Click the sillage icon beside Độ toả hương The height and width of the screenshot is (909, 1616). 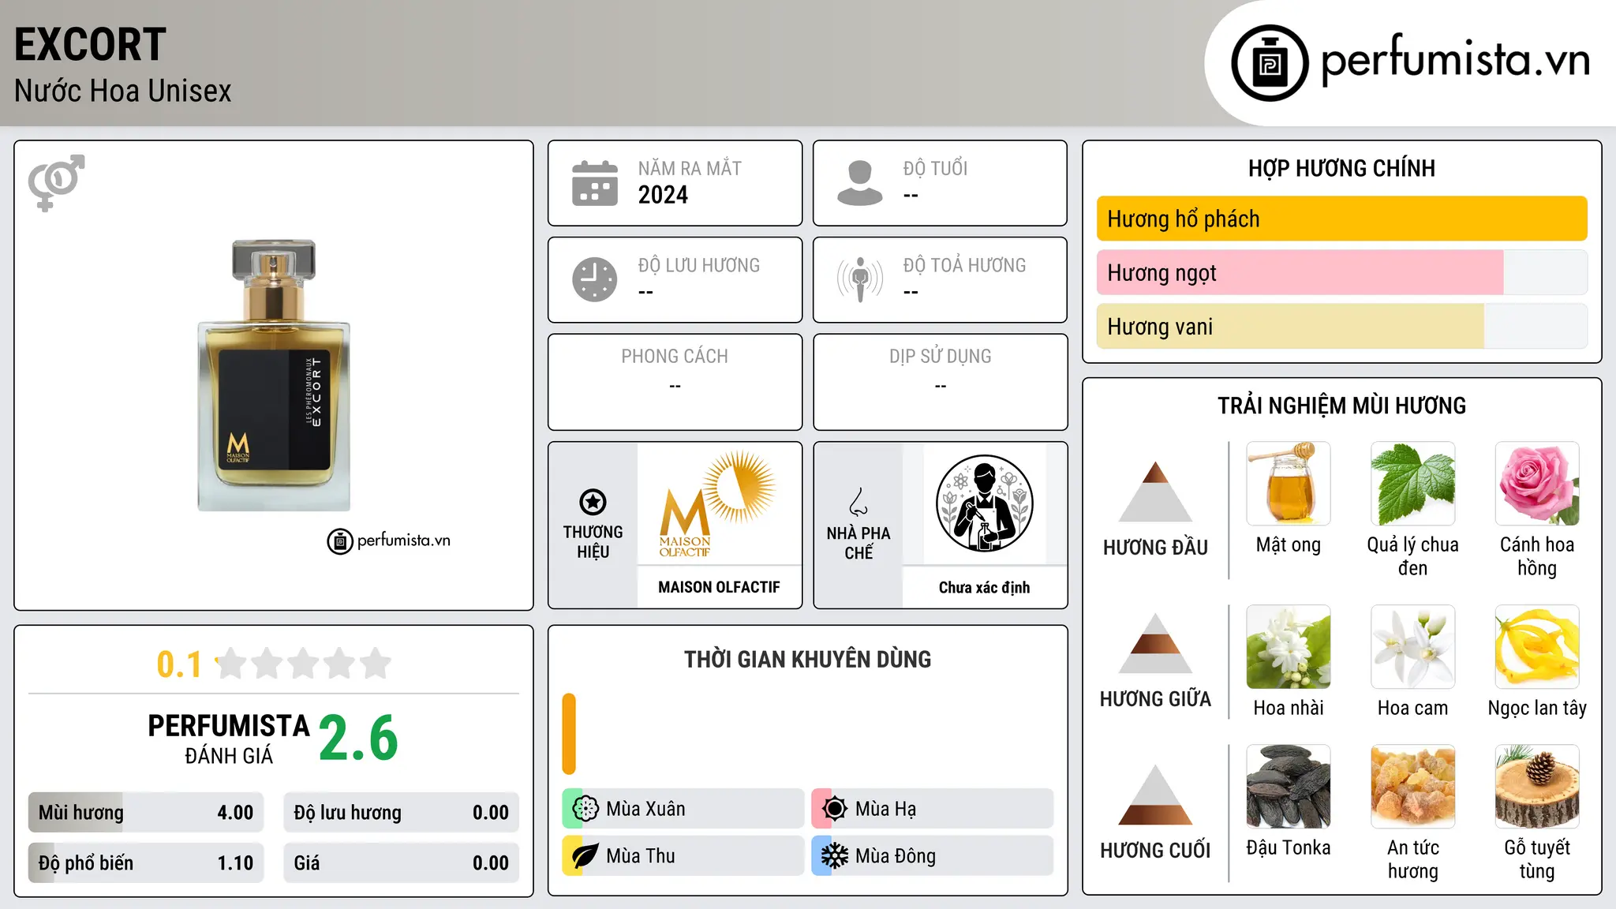(860, 279)
